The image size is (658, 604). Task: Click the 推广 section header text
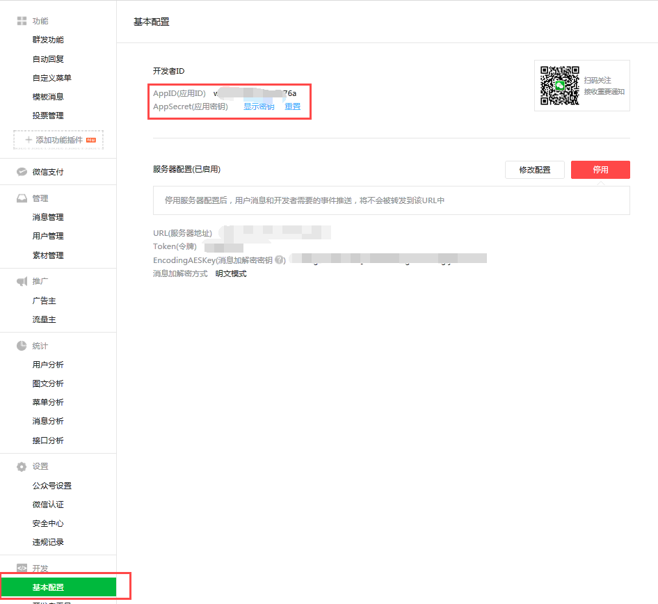pos(40,281)
